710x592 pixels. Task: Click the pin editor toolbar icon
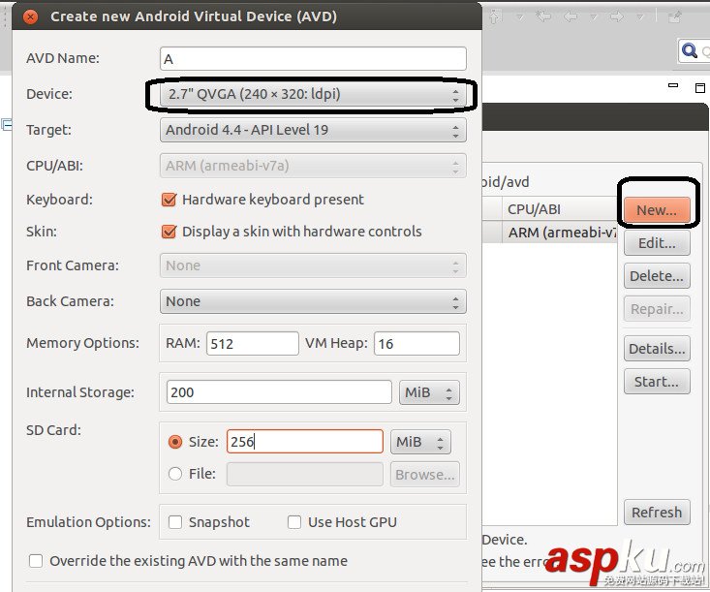(675, 17)
